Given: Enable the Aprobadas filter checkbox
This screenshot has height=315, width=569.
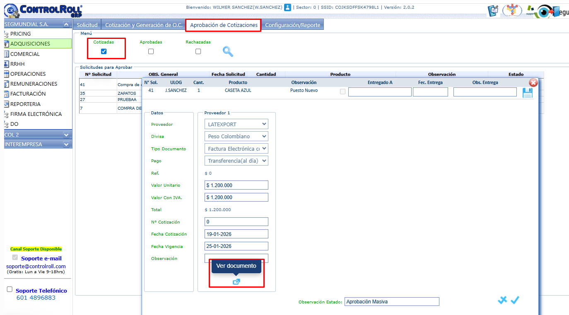Looking at the screenshot, I should (x=151, y=51).
